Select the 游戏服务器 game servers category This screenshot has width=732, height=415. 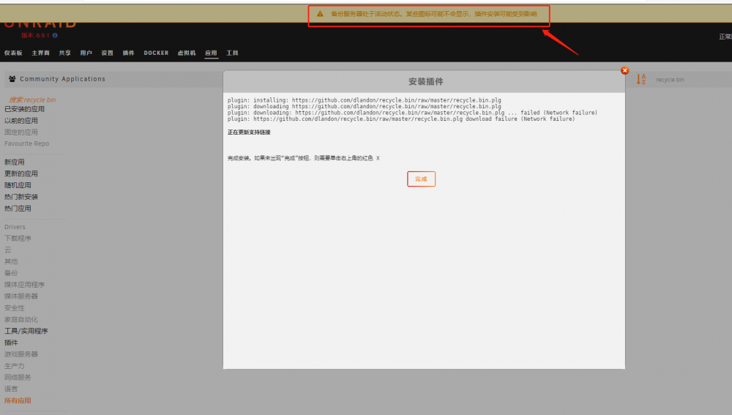tap(21, 354)
